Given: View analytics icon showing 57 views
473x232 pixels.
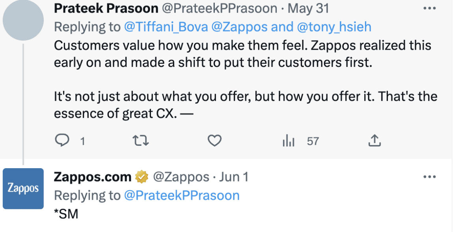Looking at the screenshot, I should click(289, 141).
